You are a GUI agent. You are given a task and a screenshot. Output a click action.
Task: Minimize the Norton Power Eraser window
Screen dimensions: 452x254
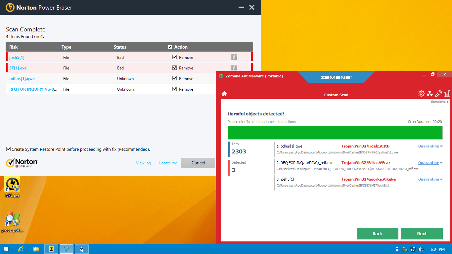[x=241, y=7]
